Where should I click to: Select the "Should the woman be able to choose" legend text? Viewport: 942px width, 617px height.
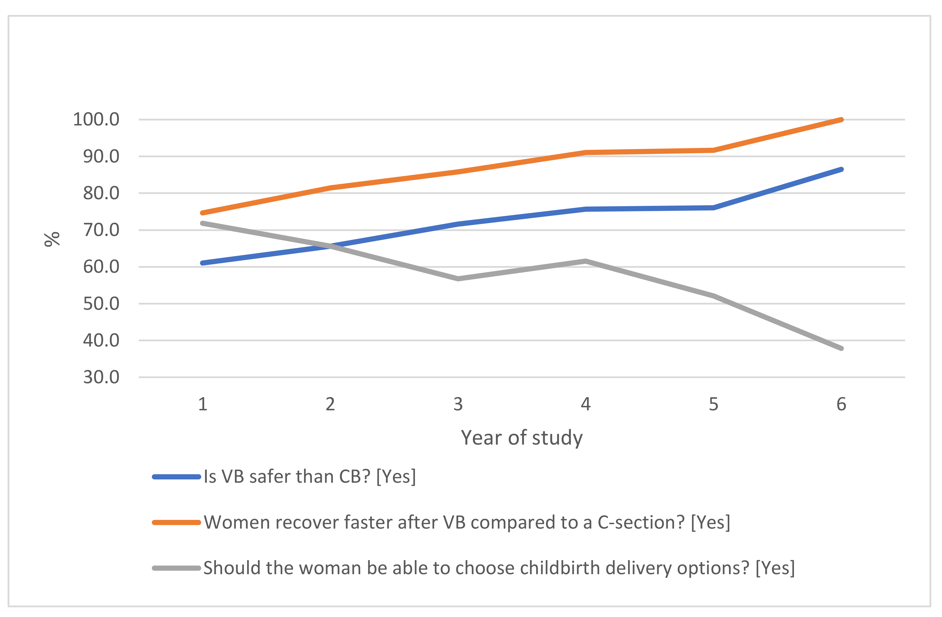click(x=499, y=568)
